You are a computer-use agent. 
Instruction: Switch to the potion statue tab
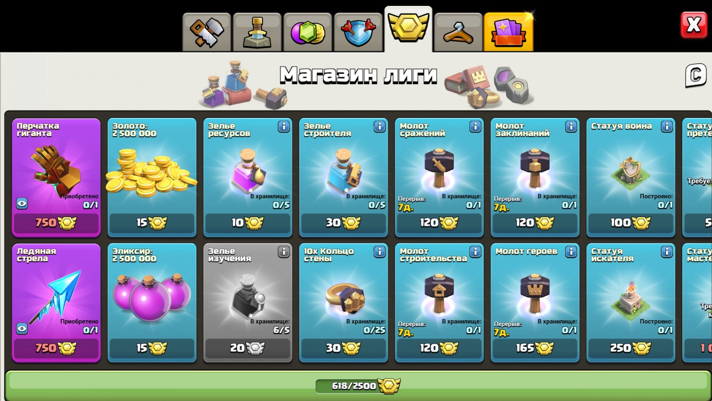(257, 32)
